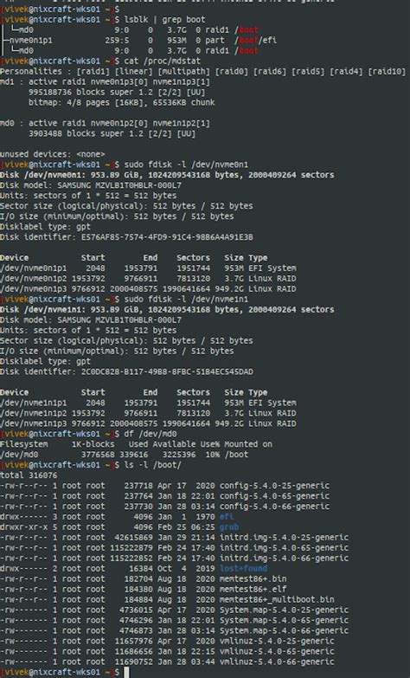Viewport: 410px width, 678px height.
Task: Select file name initrd.img-5.4.0-65-generic
Action: pos(284,548)
